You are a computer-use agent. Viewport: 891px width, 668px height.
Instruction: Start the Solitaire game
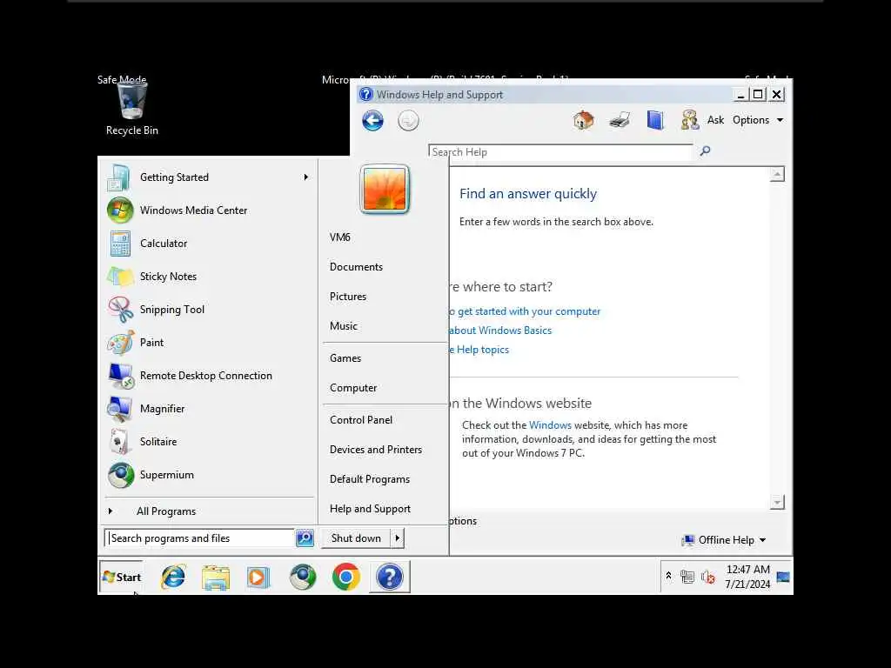tap(209, 441)
